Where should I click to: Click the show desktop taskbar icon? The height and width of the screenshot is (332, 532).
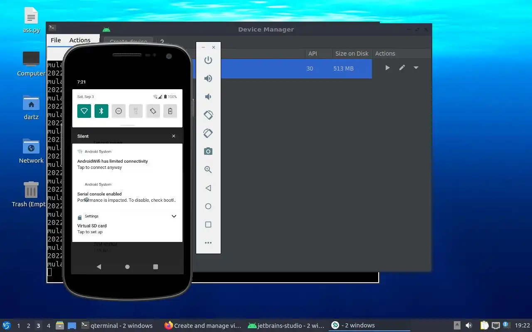click(x=72, y=326)
